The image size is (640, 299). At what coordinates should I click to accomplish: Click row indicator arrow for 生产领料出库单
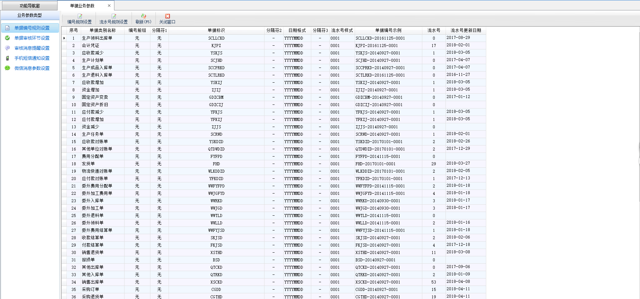(64, 38)
